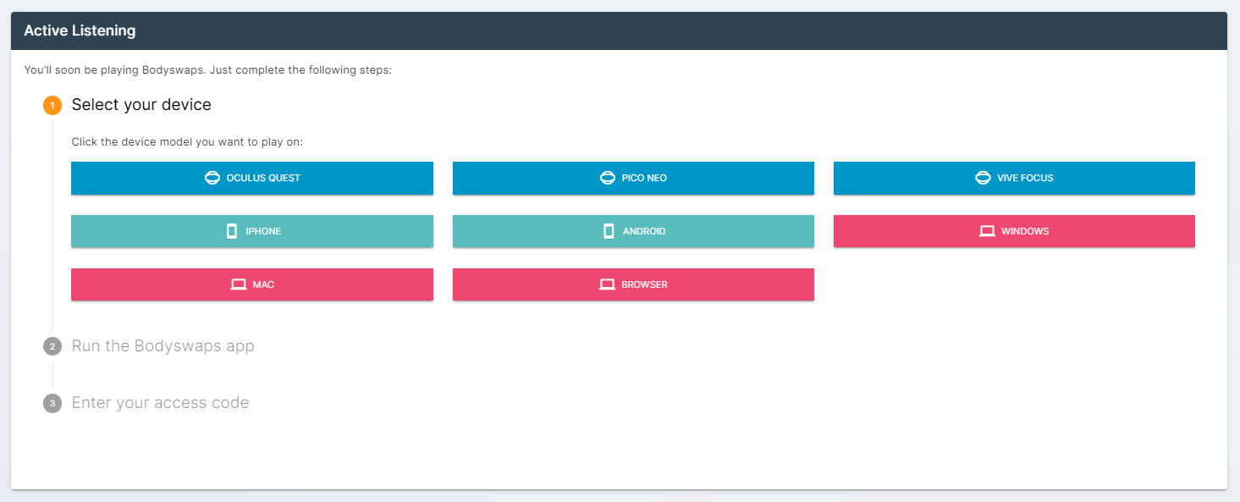Select Oculus Quest as your device
This screenshot has width=1240, height=502.
click(251, 178)
